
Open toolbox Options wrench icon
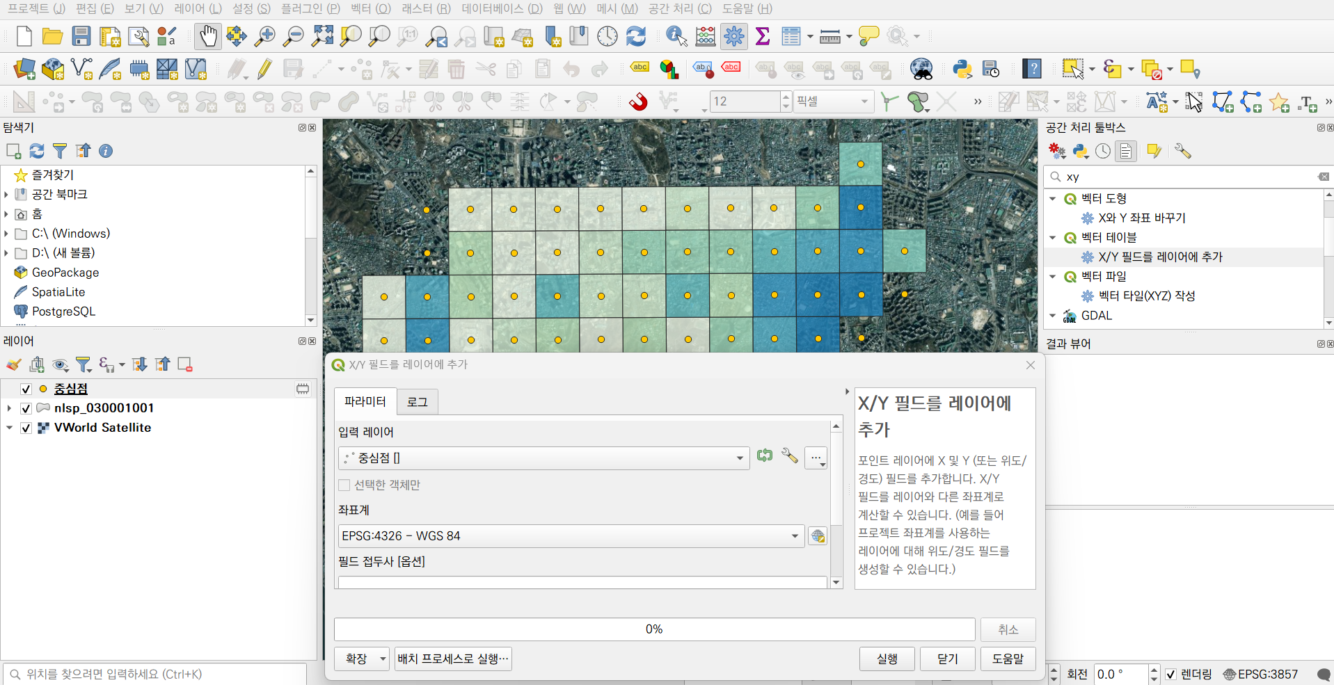tap(1182, 151)
